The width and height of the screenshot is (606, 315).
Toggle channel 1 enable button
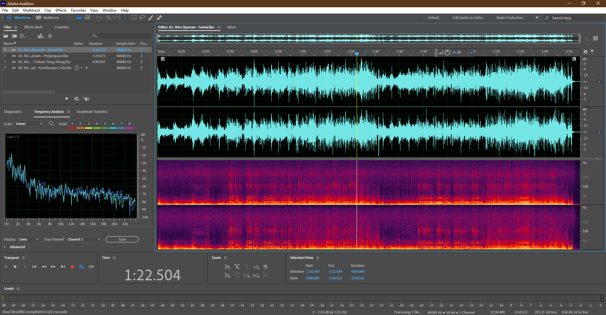pyautogui.click(x=599, y=82)
